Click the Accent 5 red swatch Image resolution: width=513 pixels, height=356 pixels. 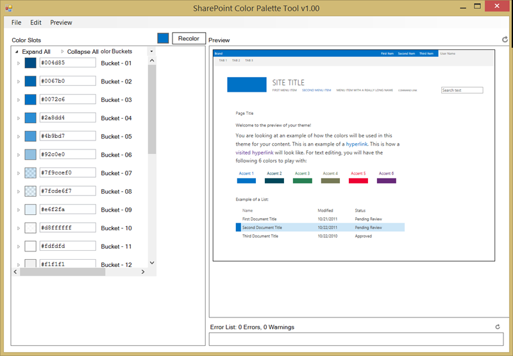point(358,181)
